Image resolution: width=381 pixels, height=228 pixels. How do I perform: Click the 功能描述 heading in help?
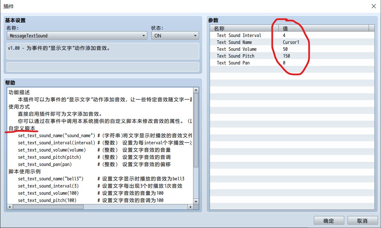tap(19, 92)
